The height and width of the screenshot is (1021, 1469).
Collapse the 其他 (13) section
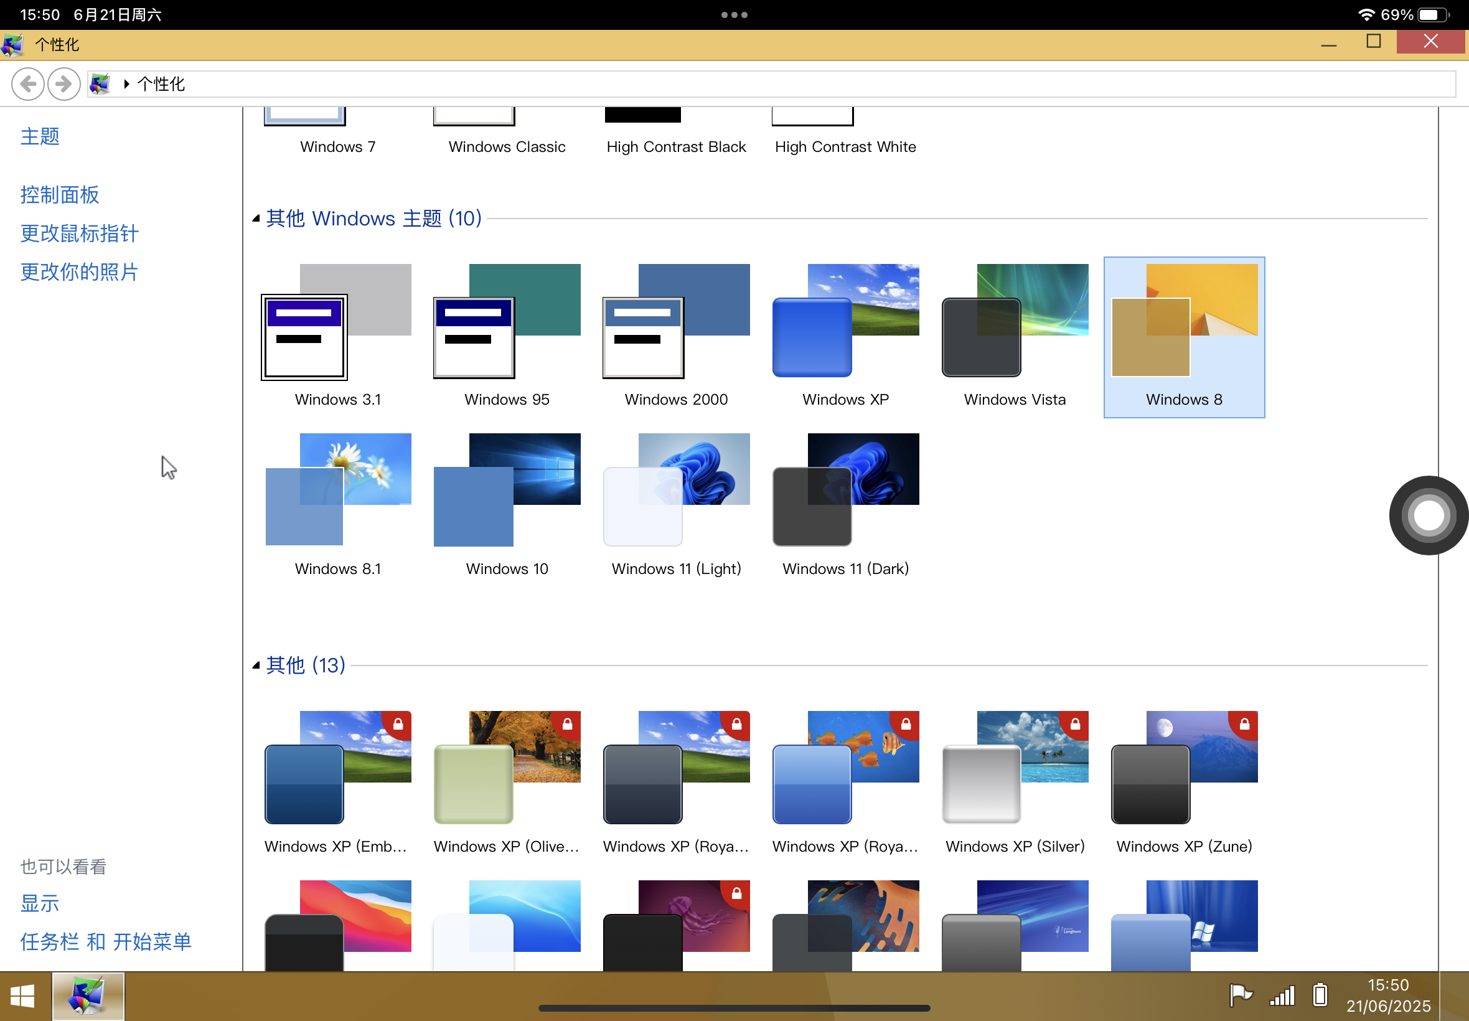(256, 666)
